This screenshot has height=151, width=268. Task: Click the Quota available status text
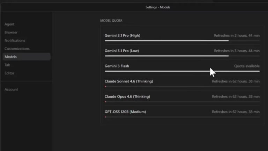[247, 66]
